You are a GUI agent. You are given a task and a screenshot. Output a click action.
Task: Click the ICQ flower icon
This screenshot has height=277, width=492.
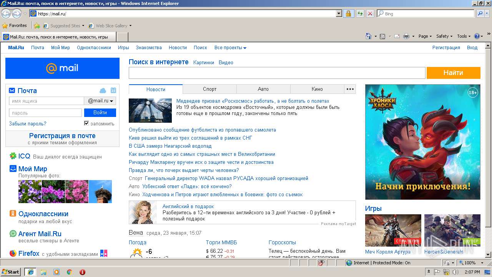[x=13, y=156]
